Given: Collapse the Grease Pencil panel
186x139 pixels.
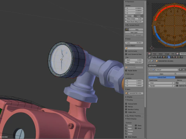Looking at the screenshot, I should pyautogui.click(x=126, y=25).
